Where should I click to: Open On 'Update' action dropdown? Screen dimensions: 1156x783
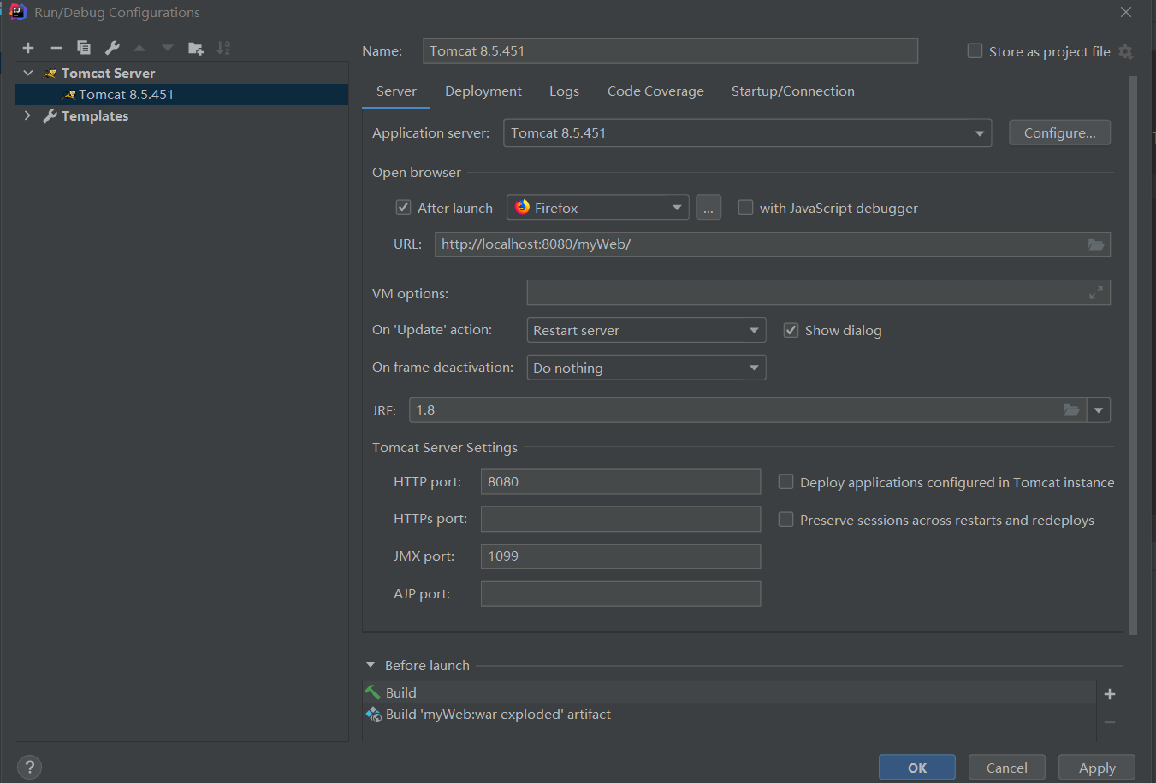(646, 330)
